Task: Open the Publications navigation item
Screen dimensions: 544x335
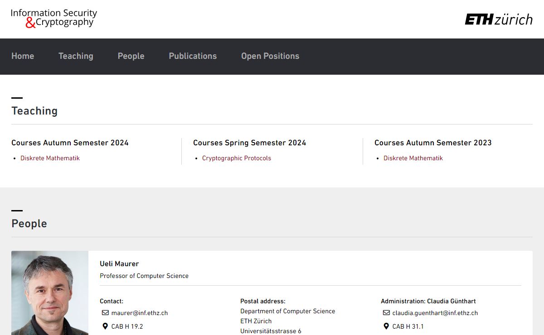Action: tap(193, 56)
